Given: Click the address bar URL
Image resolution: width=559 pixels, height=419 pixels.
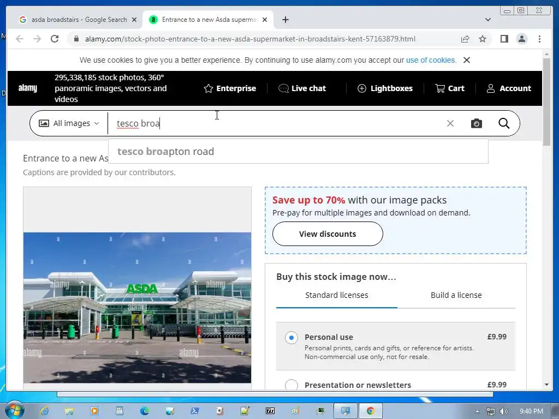Looking at the screenshot, I should click(x=250, y=39).
